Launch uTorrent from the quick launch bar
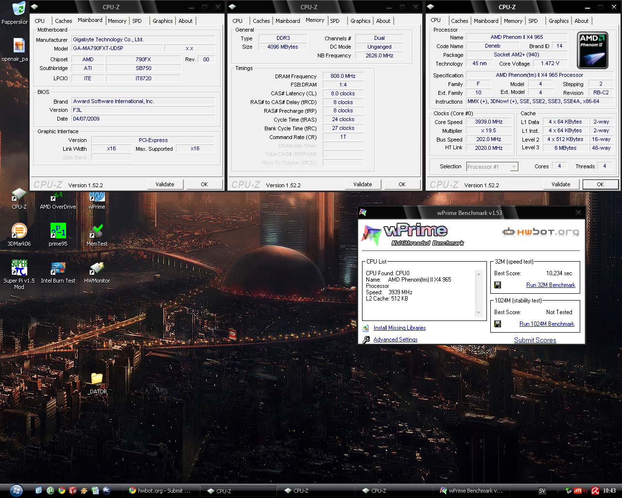 tap(50, 491)
